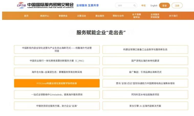
Task: Open the 展会服务 menu item
Action: pyautogui.click(x=100, y=16)
